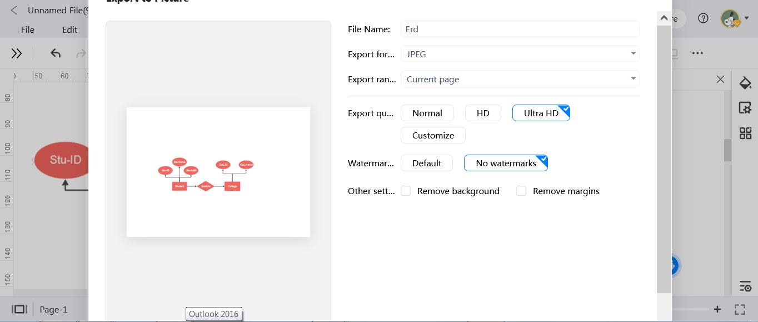Click the ERD diagram export preview thumbnail

click(x=218, y=172)
